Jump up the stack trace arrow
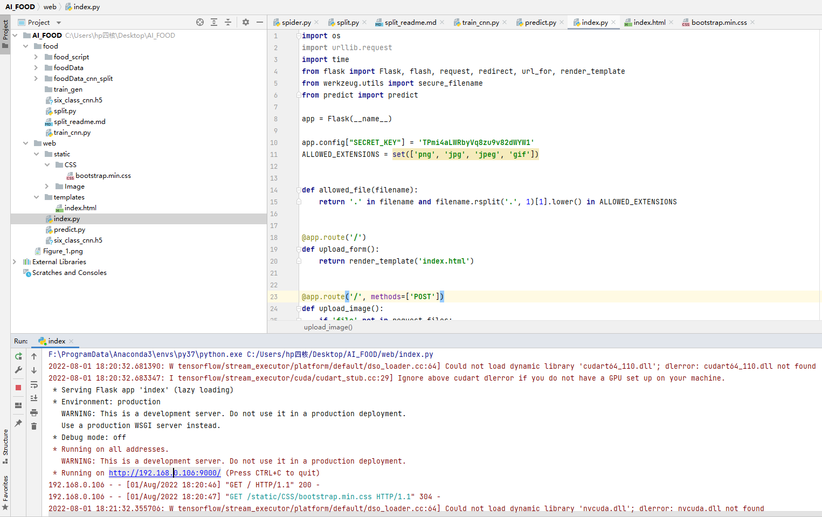Screen dimensions: 822x517 34,356
